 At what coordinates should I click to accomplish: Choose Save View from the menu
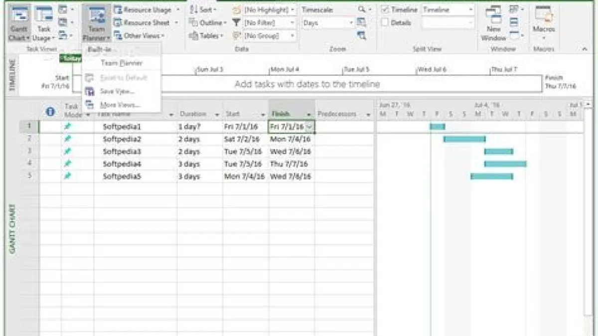coord(117,91)
